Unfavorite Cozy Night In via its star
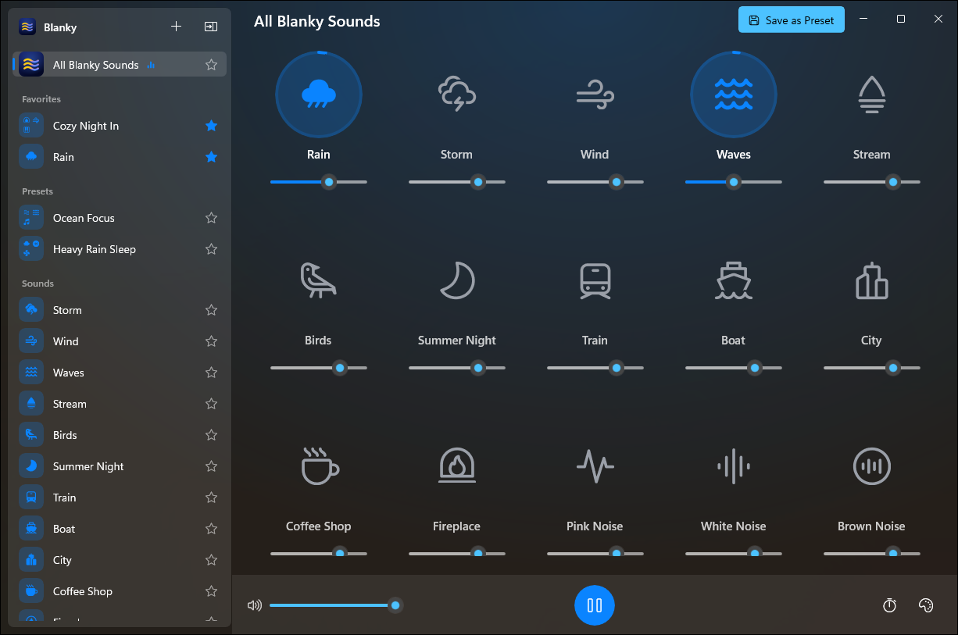 (x=211, y=126)
